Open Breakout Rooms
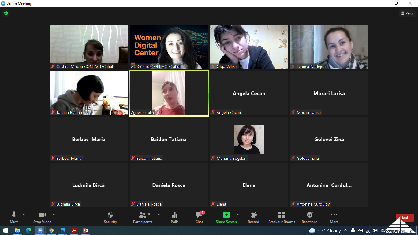Image resolution: width=418 pixels, height=235 pixels. click(x=282, y=218)
